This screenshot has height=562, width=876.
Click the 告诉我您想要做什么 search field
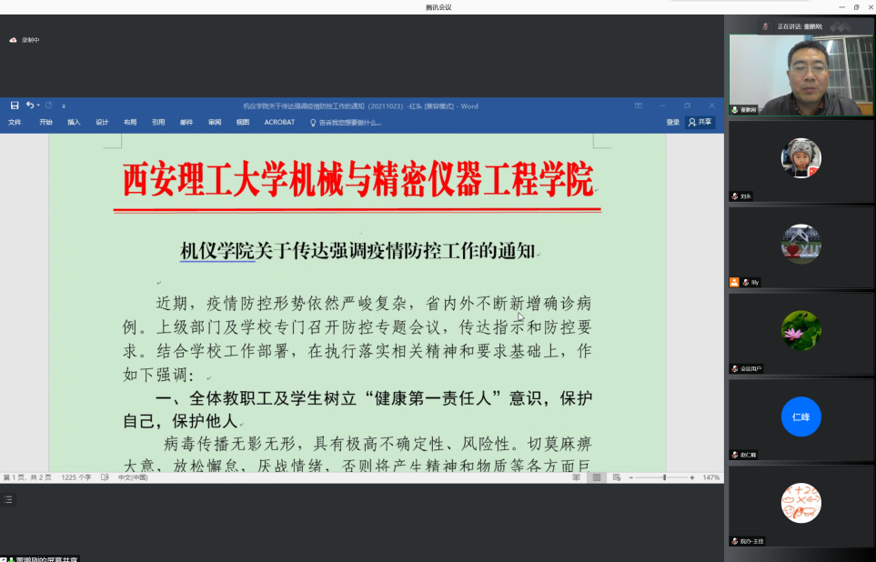(349, 122)
